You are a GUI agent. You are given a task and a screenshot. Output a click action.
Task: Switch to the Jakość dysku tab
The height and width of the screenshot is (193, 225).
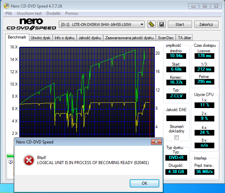[90, 38]
